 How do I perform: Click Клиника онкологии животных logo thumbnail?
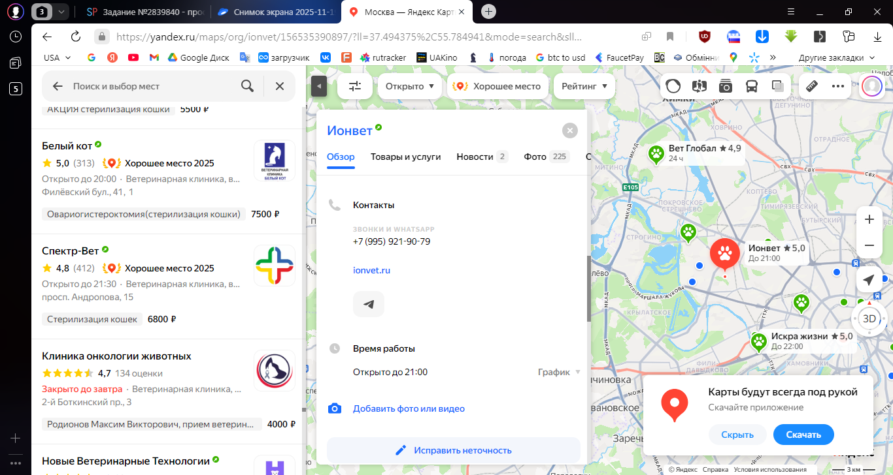[275, 371]
